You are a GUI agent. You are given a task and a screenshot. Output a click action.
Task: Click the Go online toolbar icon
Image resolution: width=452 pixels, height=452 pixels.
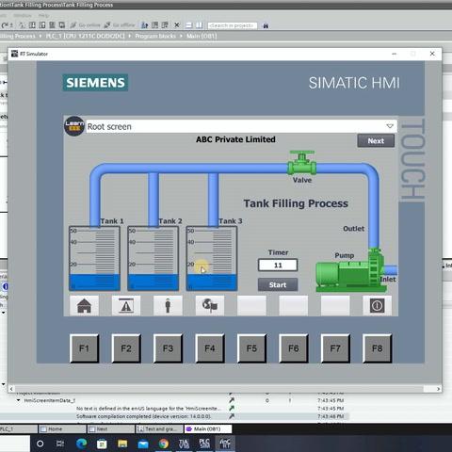85,25
